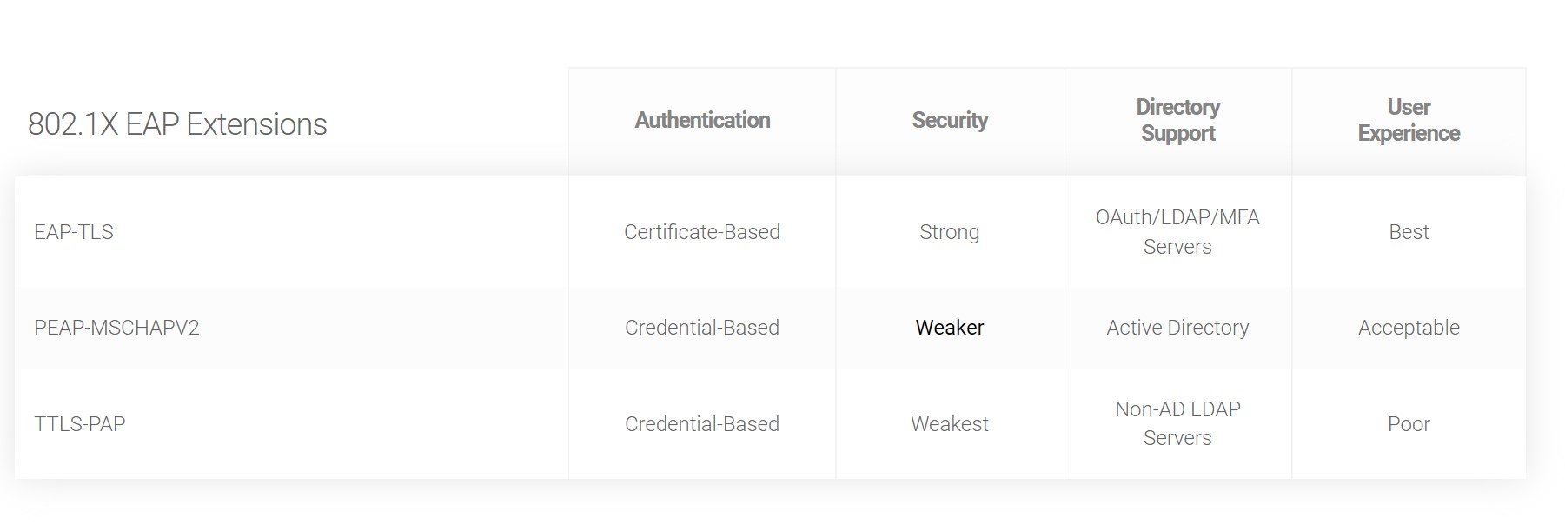Screen dimensions: 1565x525
Task: Click the Active Directory cell
Action: click(x=1177, y=328)
